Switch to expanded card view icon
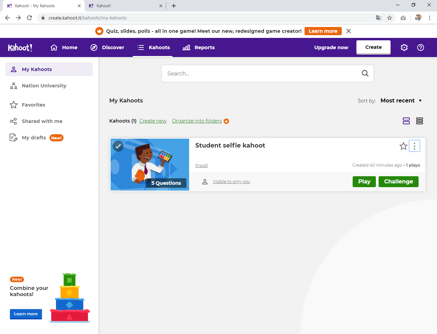437x334 pixels. coord(406,121)
